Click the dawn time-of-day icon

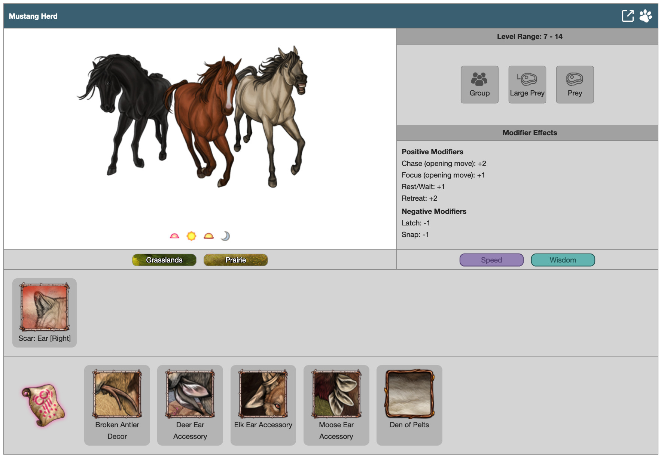click(x=174, y=236)
